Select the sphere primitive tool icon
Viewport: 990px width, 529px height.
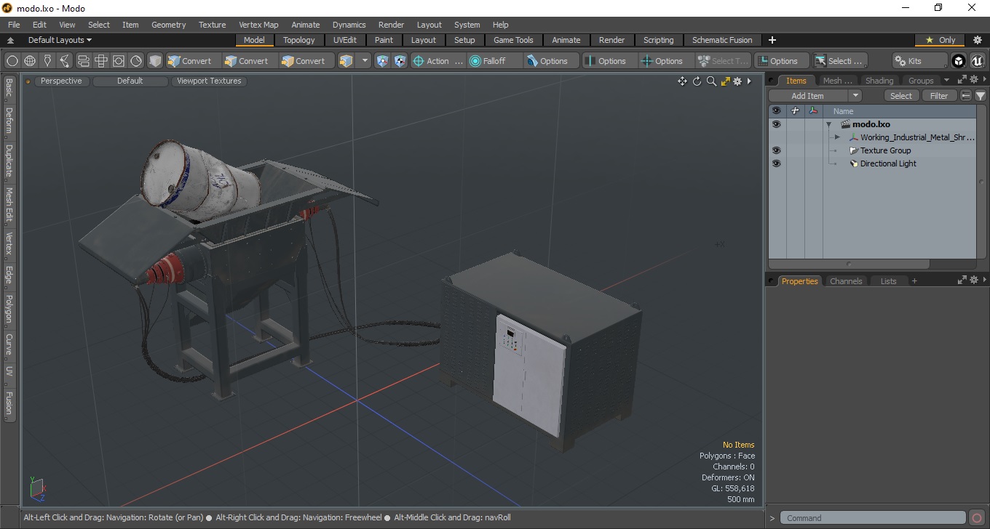[x=12, y=61]
